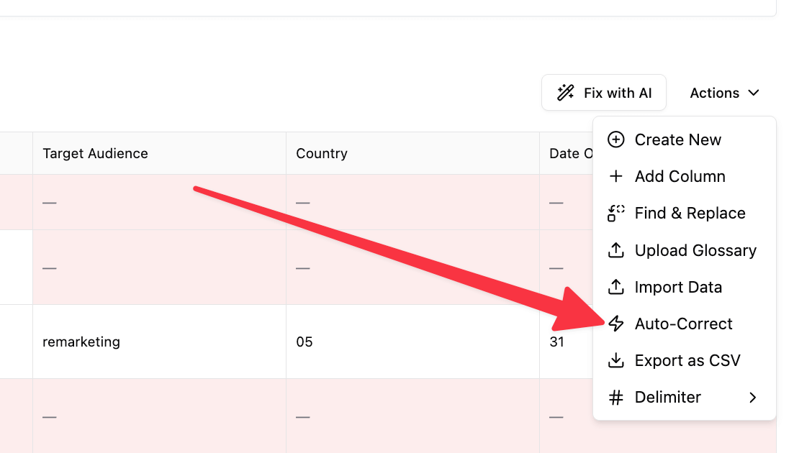Image resolution: width=812 pixels, height=453 pixels.
Task: Click the plus icon beside Add Column
Action: point(616,176)
